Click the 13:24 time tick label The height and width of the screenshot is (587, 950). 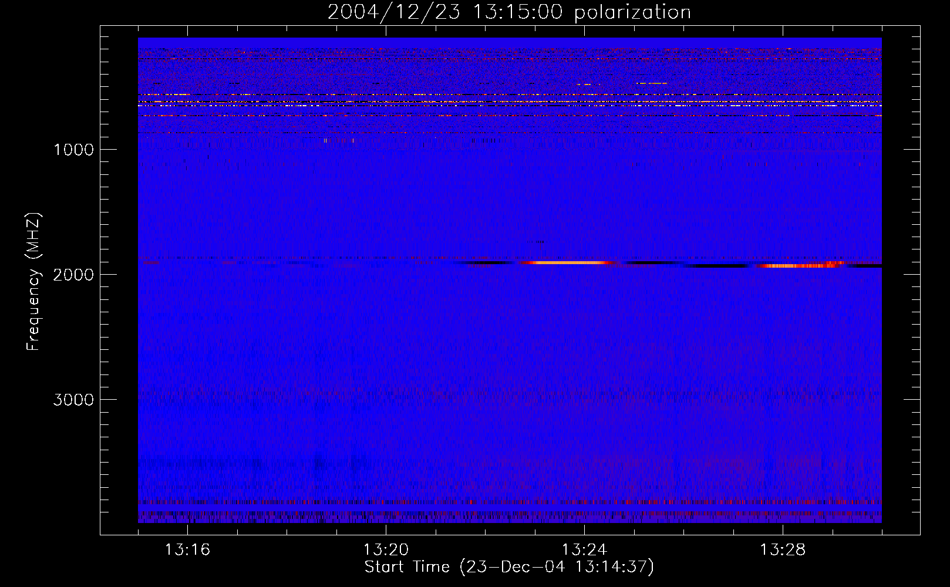click(x=584, y=550)
